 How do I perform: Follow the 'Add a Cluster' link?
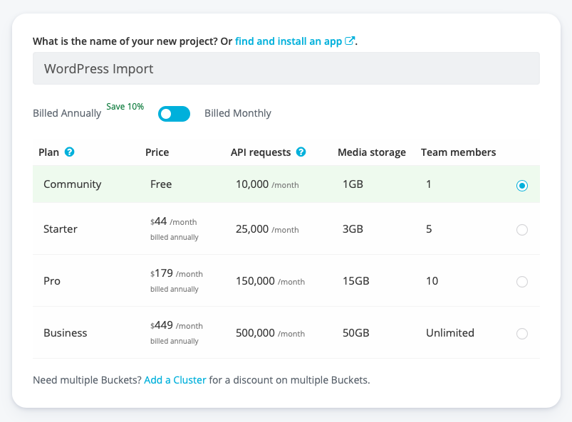[175, 380]
